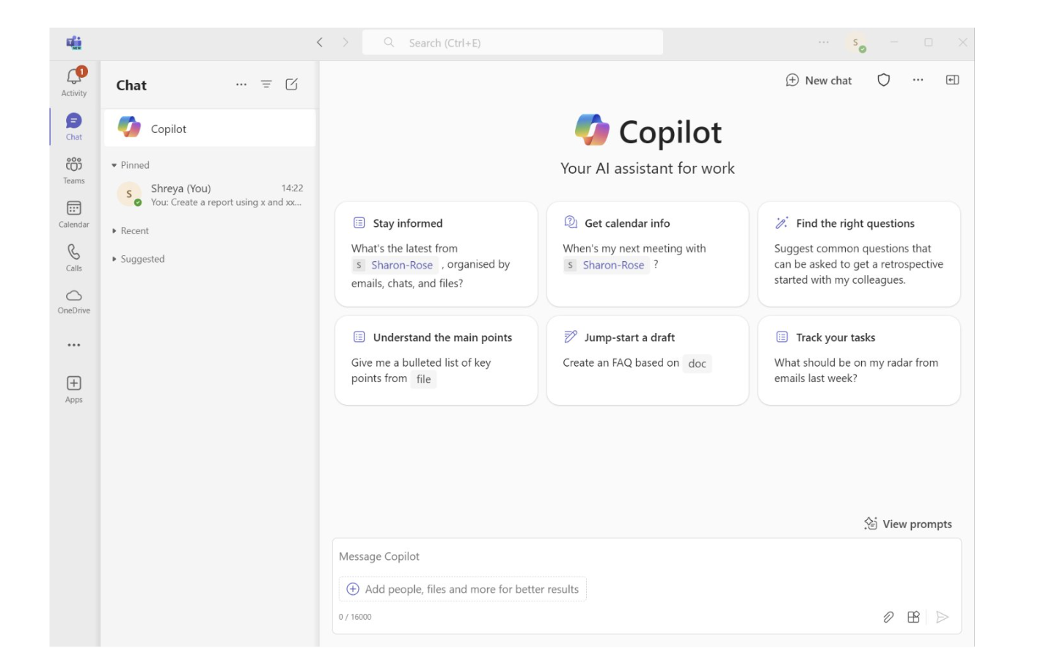This screenshot has width=1054, height=672.
Task: Select the Get calendar info prompt card
Action: pyautogui.click(x=647, y=254)
